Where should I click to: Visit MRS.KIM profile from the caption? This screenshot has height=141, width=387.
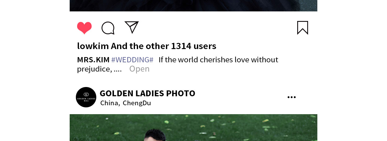pyautogui.click(x=93, y=60)
